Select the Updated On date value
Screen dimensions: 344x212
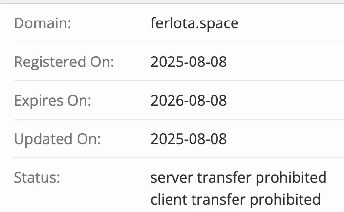click(x=189, y=139)
